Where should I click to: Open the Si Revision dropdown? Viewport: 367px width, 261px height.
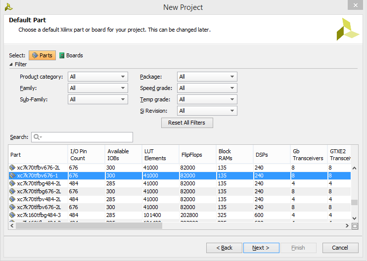[x=207, y=111]
